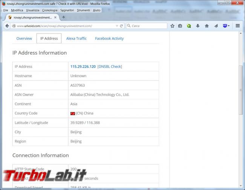The height and width of the screenshot is (190, 245).
Task: Open the Firefox hamburger menu
Action: (238, 26)
